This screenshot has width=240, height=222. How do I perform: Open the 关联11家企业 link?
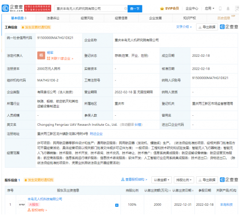click(x=60, y=59)
